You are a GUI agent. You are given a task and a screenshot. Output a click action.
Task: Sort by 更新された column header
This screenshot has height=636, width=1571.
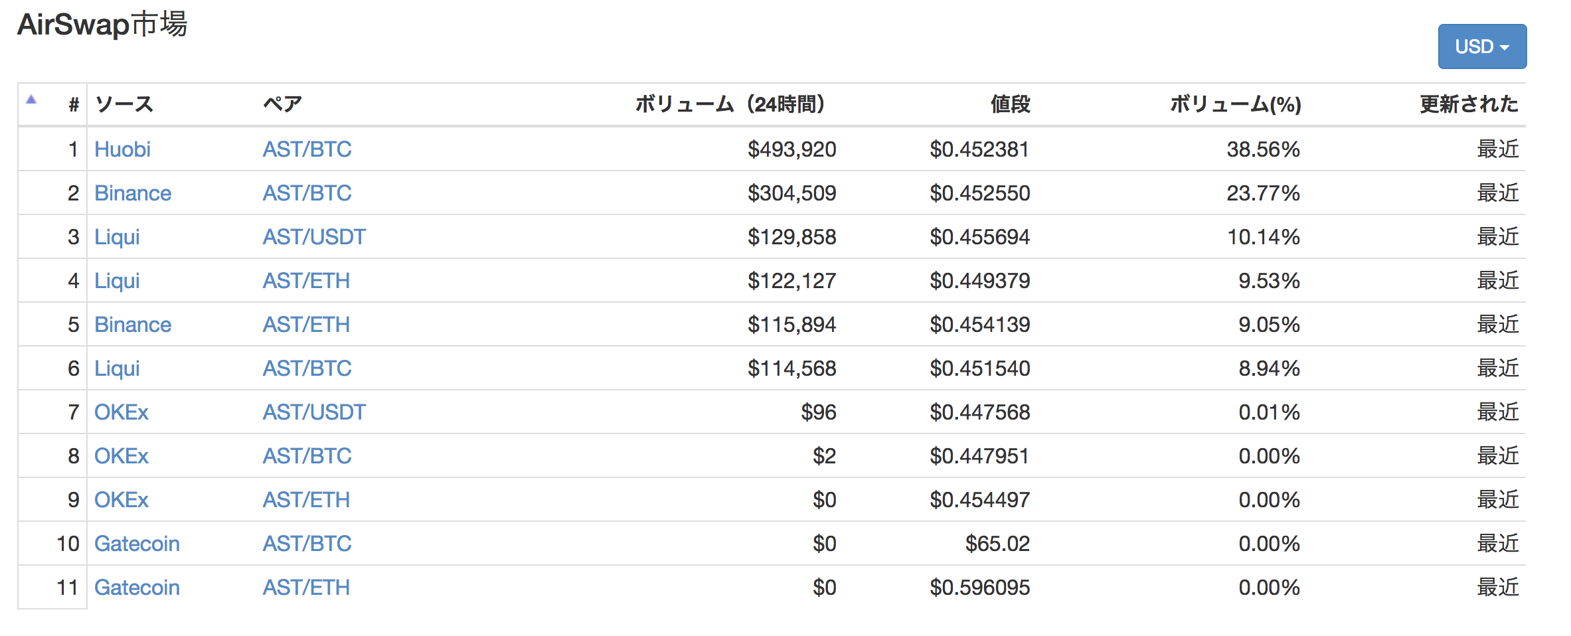[1469, 104]
